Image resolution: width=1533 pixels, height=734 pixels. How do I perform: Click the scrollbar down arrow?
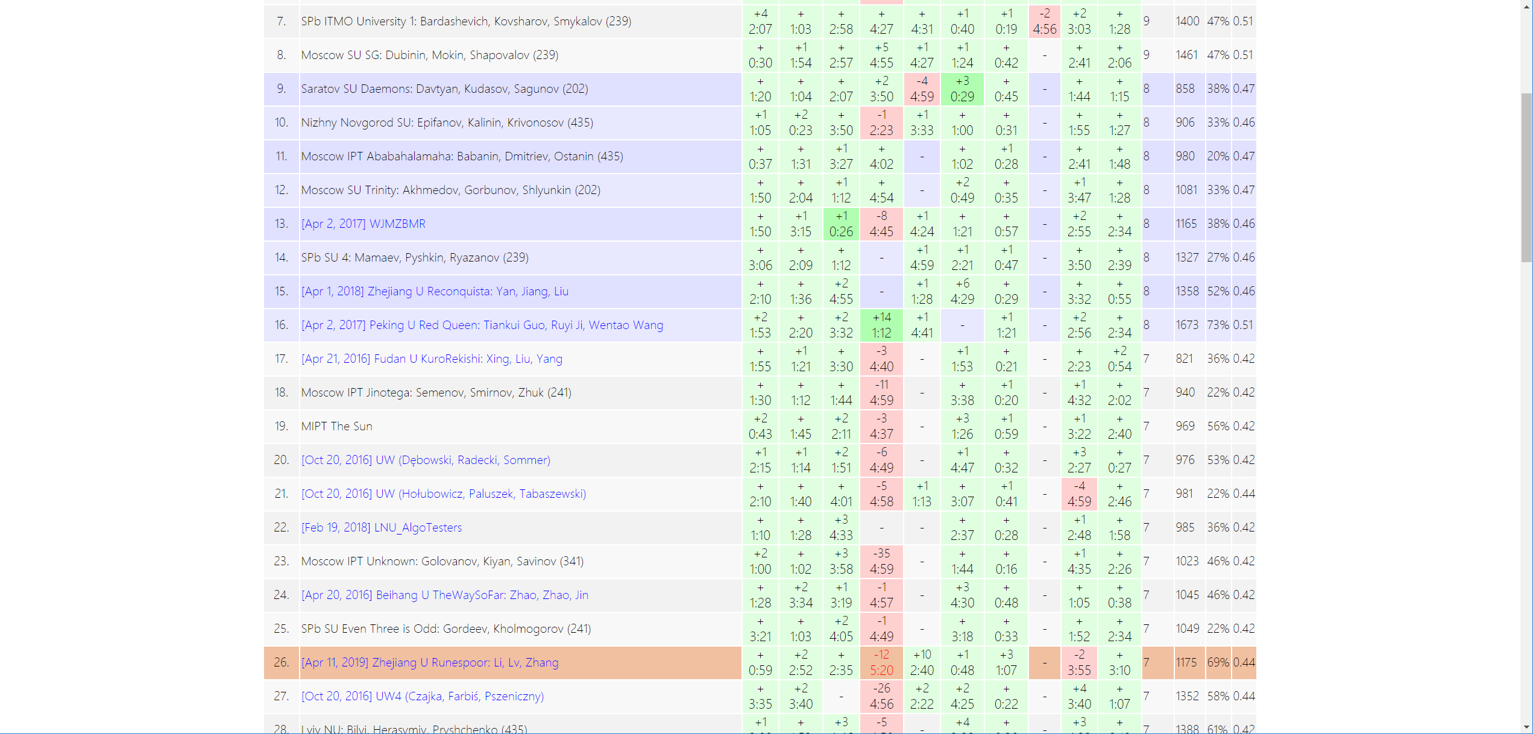pyautogui.click(x=1526, y=728)
